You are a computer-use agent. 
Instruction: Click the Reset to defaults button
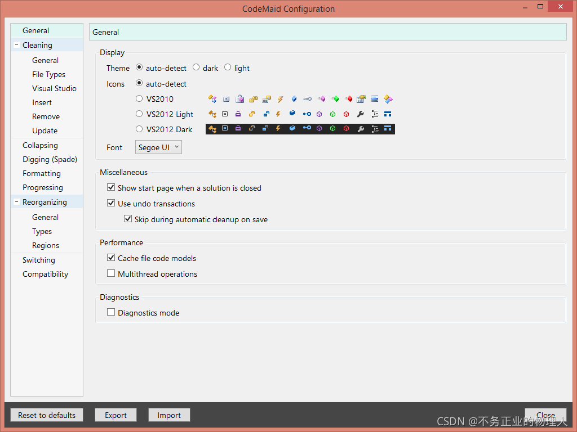[47, 415]
